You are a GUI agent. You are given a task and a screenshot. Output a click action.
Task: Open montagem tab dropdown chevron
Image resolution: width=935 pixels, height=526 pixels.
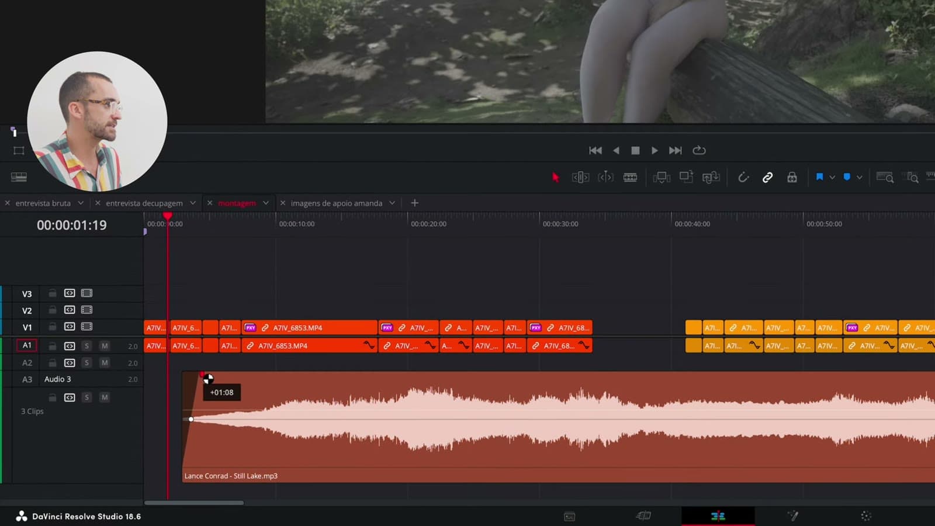click(266, 203)
